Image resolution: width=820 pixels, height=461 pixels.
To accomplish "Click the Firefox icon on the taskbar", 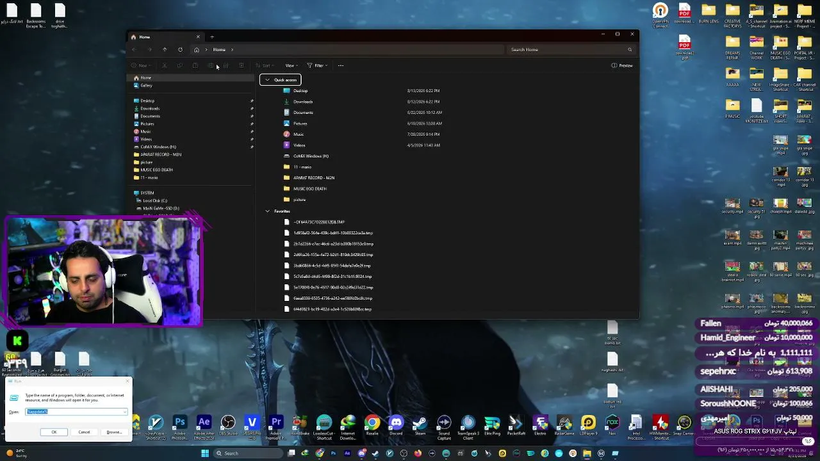I will [x=418, y=453].
